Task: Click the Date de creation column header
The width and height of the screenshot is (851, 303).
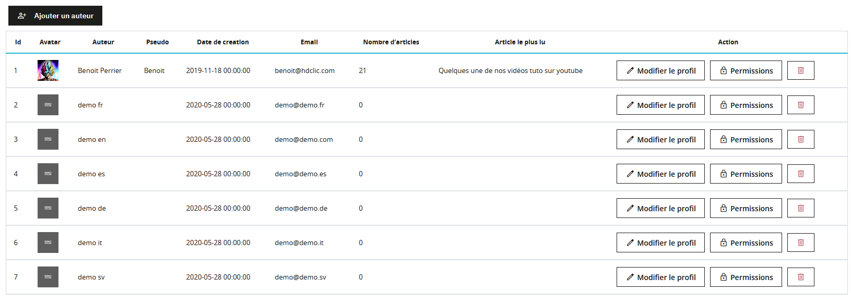Action: click(x=223, y=42)
